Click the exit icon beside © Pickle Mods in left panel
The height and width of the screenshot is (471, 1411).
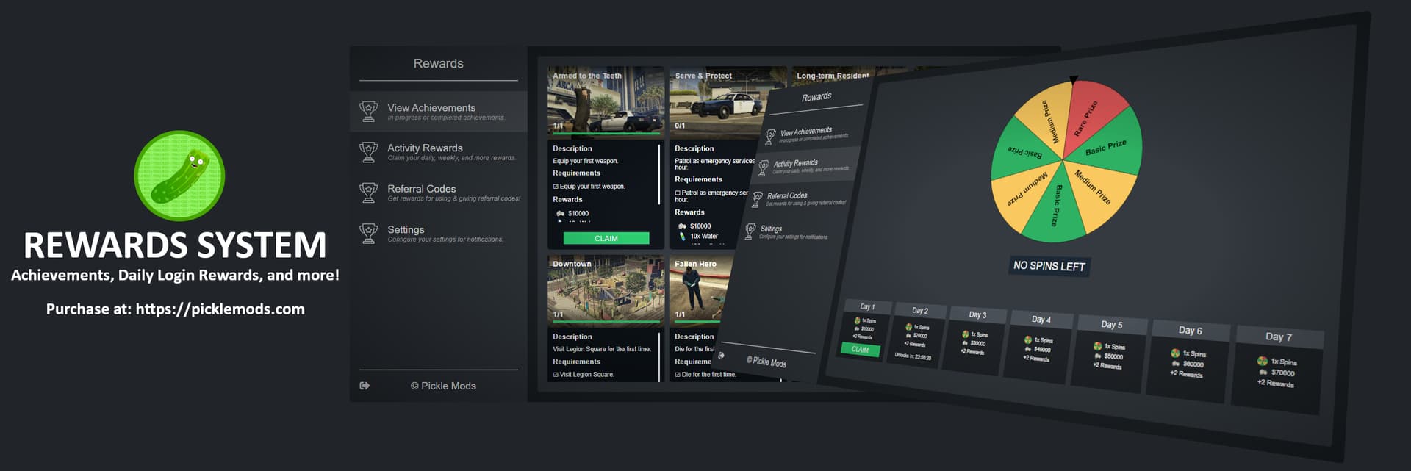tap(365, 386)
